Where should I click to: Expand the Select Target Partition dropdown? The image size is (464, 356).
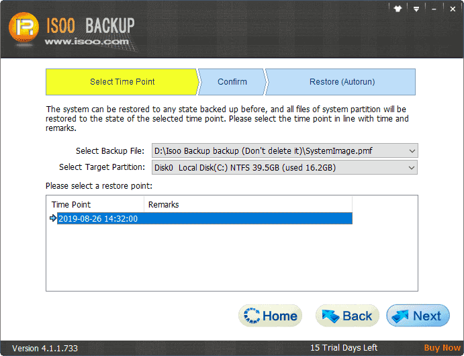pos(412,167)
